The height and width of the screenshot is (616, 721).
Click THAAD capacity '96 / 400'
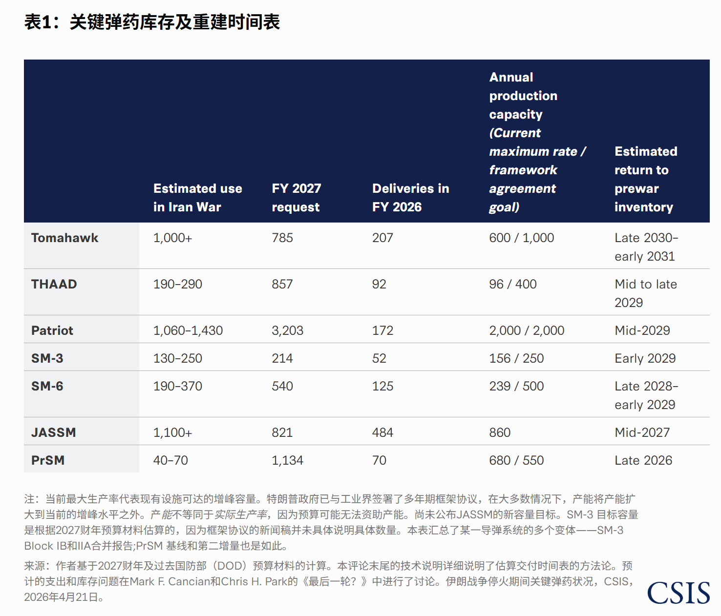click(x=513, y=284)
